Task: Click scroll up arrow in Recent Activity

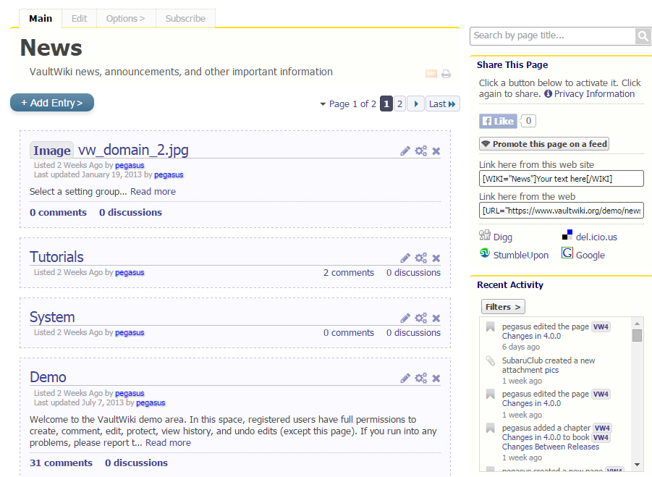Action: point(637,323)
